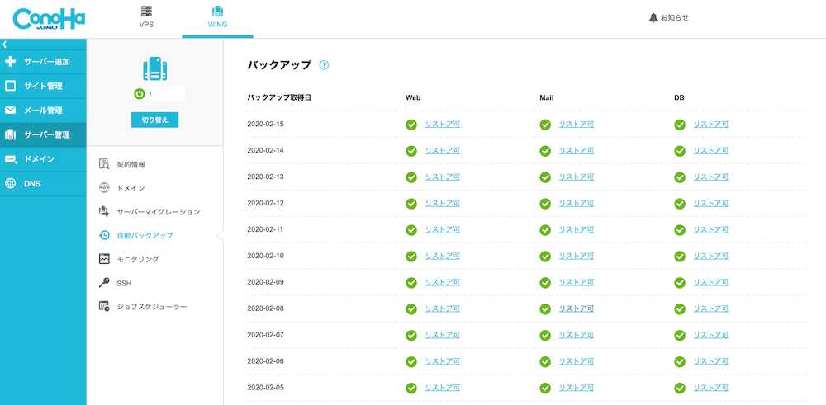Screen dimensions: 826x405
Task: Open お知らせ notifications bell
Action: click(668, 17)
